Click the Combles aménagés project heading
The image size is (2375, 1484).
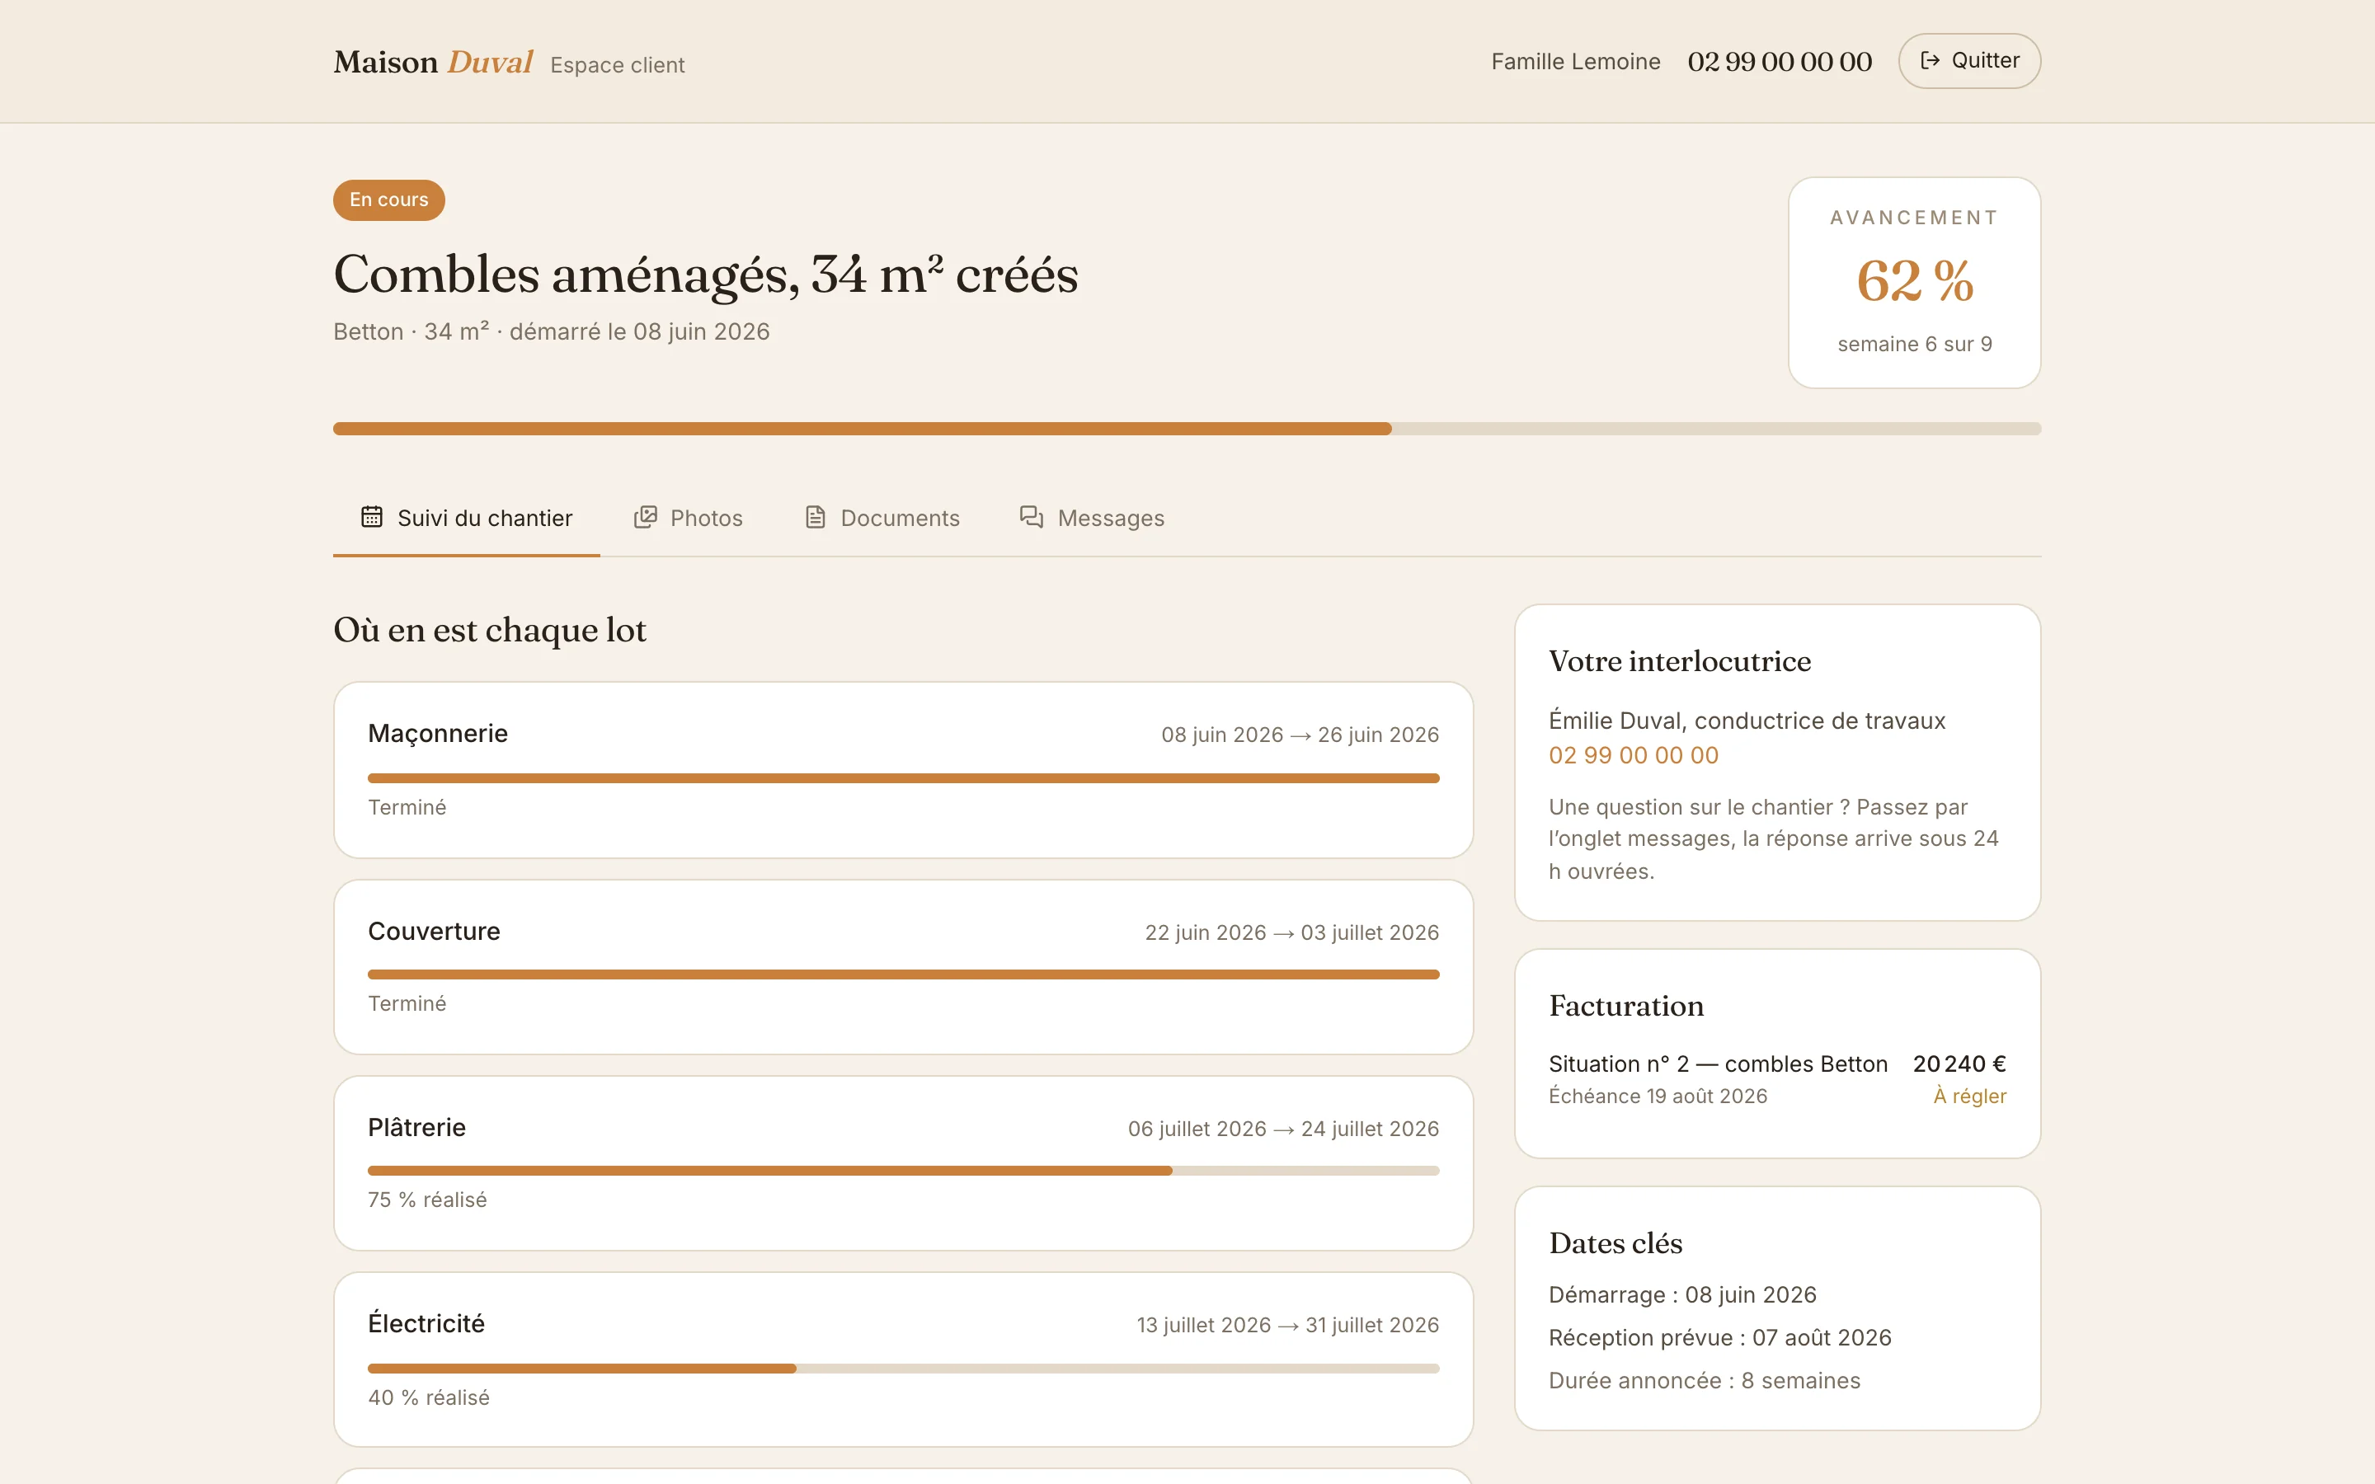(706, 274)
